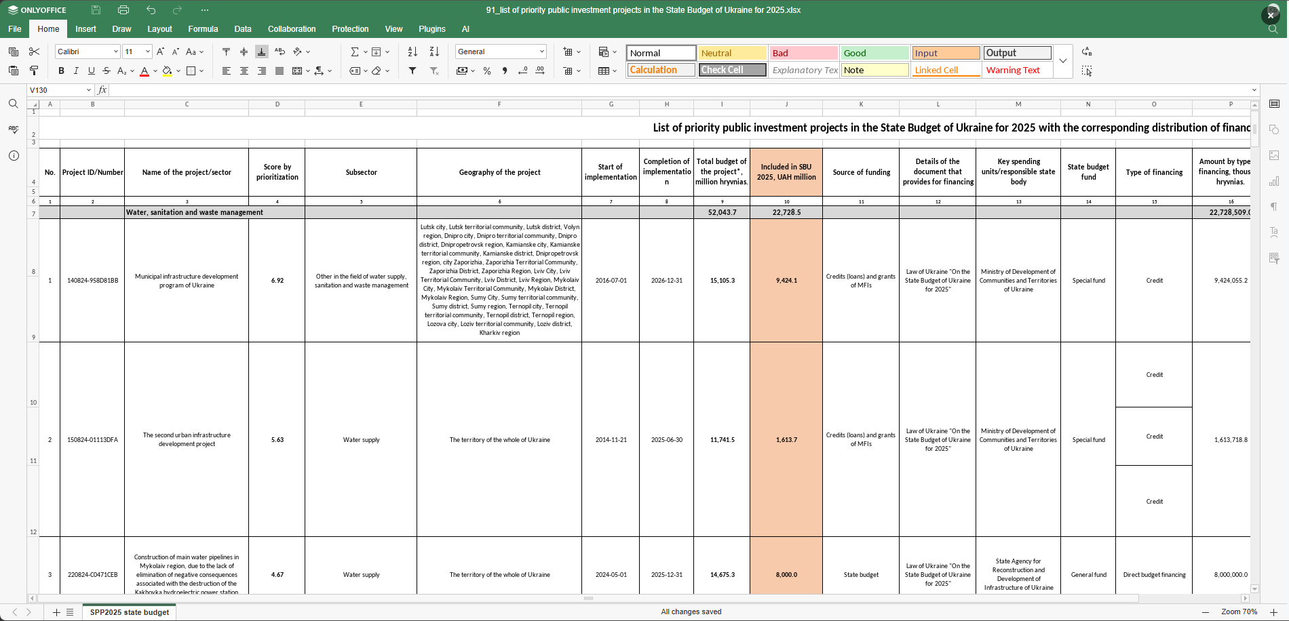Viewport: 1289px width, 621px height.
Task: Click the Print file icon
Action: point(123,10)
